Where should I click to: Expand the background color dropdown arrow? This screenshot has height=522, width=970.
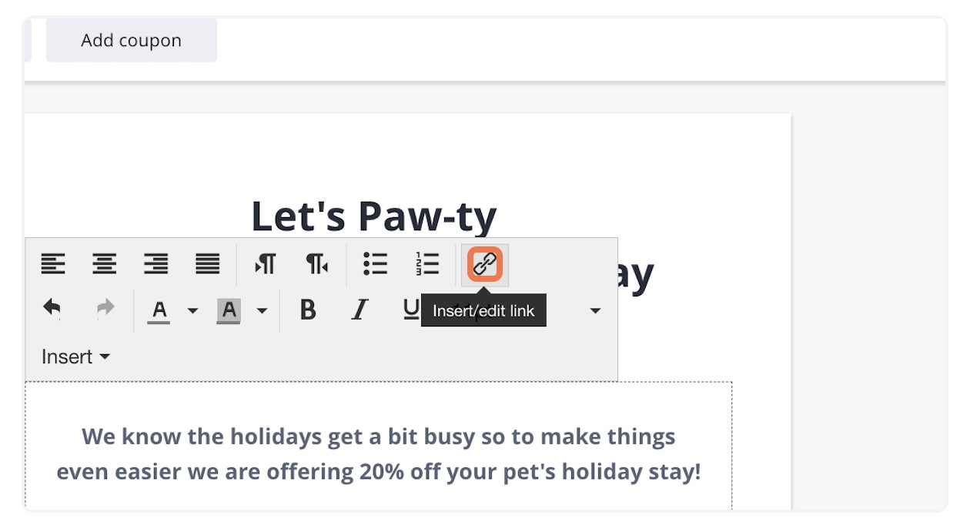(x=262, y=311)
